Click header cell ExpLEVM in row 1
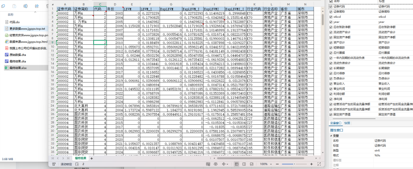The width and height of the screenshot is (413, 169). tap(171, 9)
